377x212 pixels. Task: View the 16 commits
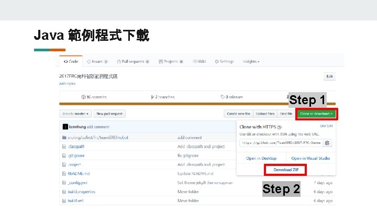pyautogui.click(x=94, y=97)
